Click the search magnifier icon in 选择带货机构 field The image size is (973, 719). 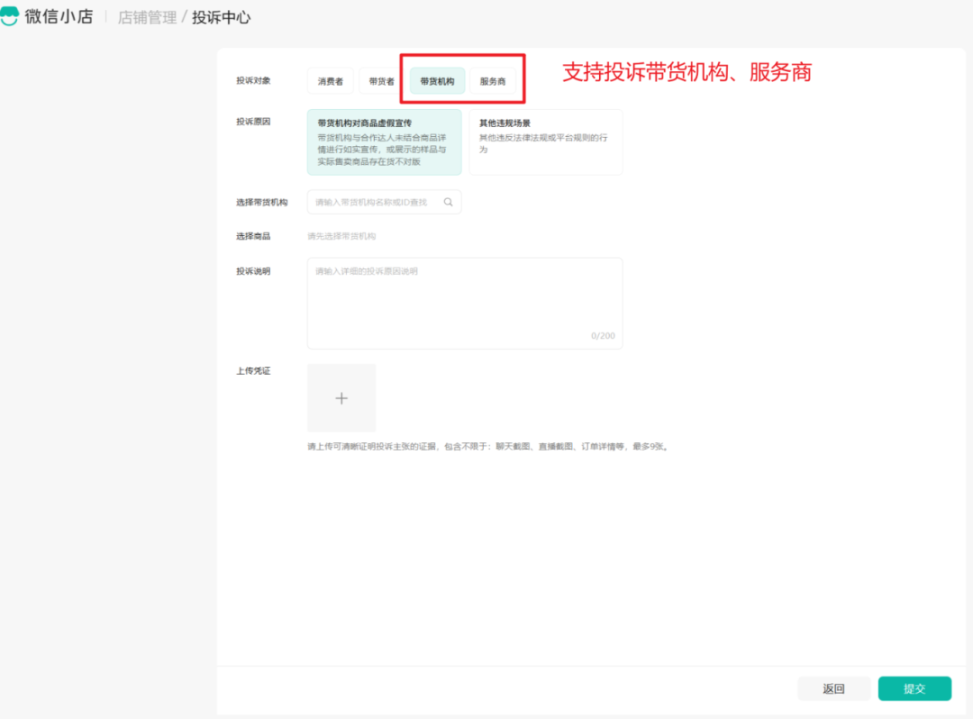point(448,203)
